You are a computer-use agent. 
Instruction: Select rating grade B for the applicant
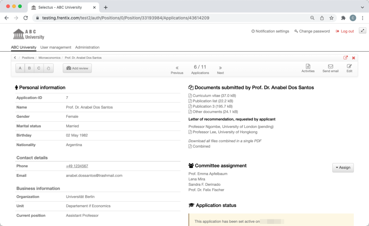click(29, 68)
